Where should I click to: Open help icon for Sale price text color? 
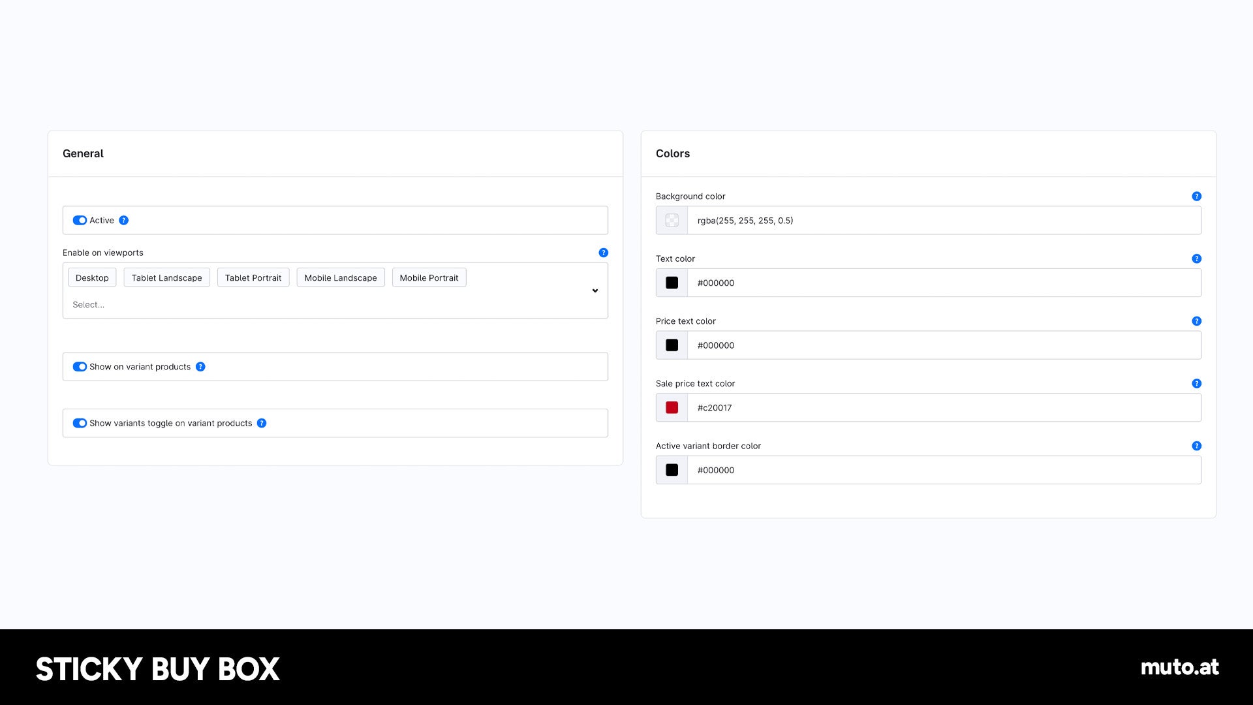click(x=1196, y=384)
